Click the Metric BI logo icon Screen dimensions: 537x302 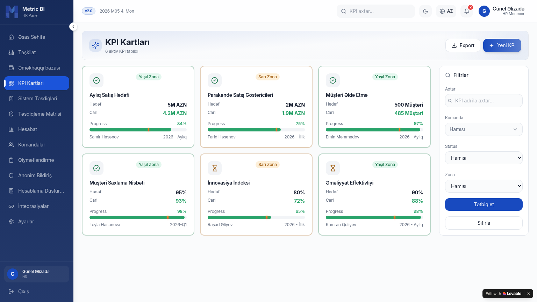[12, 12]
